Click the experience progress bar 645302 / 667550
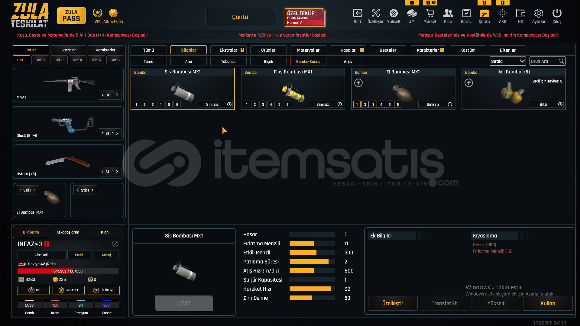This screenshot has height=326, width=580. (x=68, y=271)
